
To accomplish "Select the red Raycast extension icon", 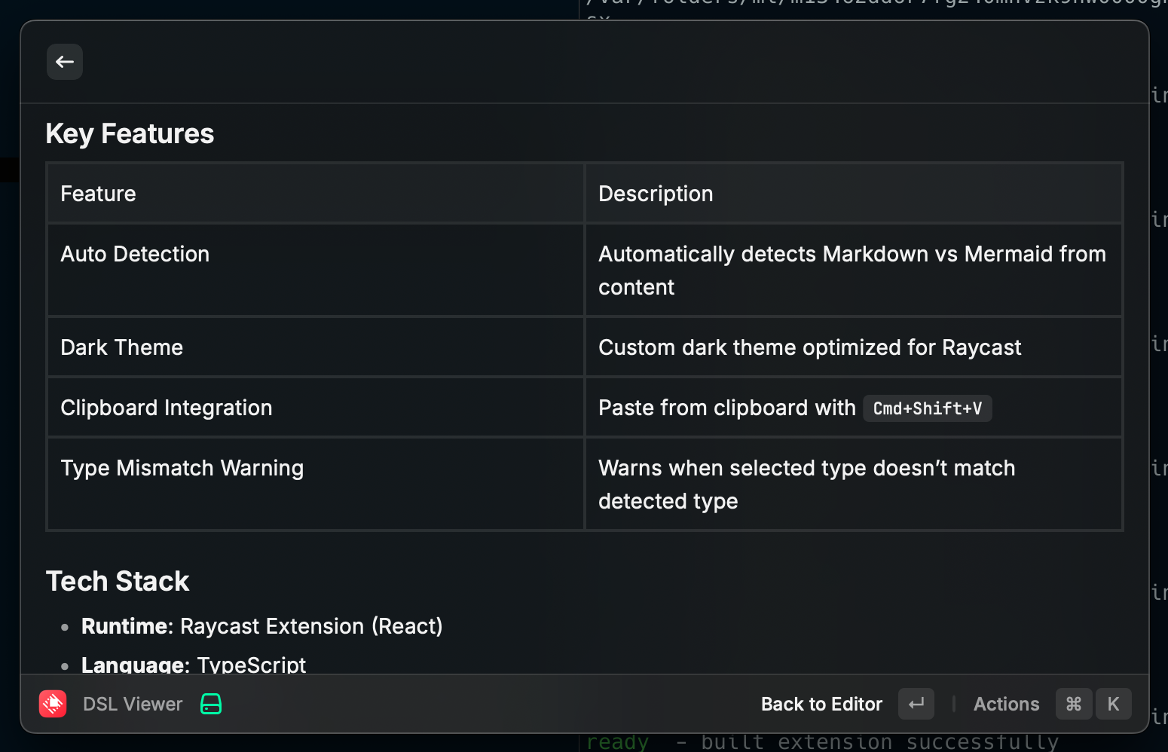I will click(53, 704).
